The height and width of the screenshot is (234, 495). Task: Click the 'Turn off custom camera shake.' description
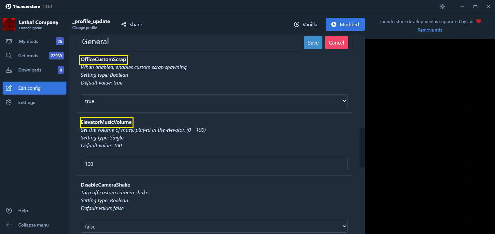click(115, 192)
